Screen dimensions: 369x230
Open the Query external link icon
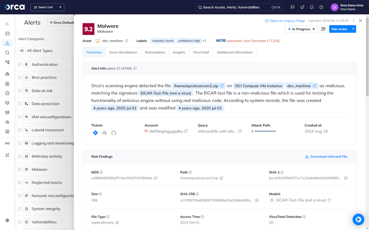240,131
